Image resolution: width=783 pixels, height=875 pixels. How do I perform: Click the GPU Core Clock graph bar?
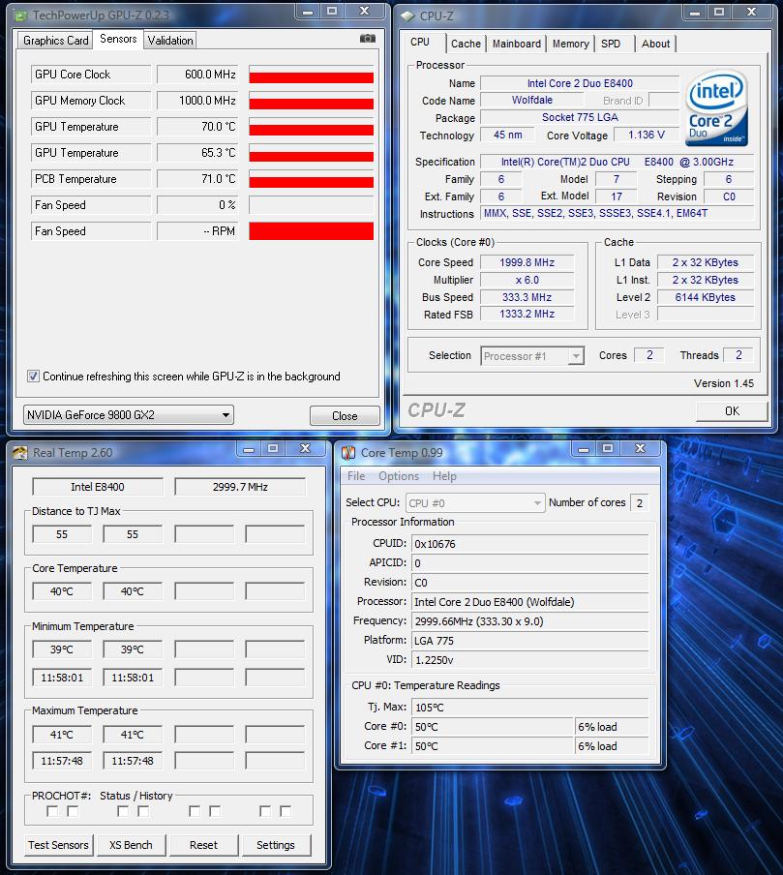(x=311, y=75)
